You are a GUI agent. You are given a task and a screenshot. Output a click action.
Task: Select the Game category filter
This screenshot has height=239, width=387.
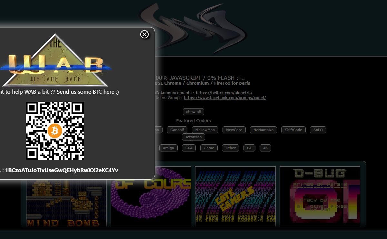pyautogui.click(x=209, y=148)
